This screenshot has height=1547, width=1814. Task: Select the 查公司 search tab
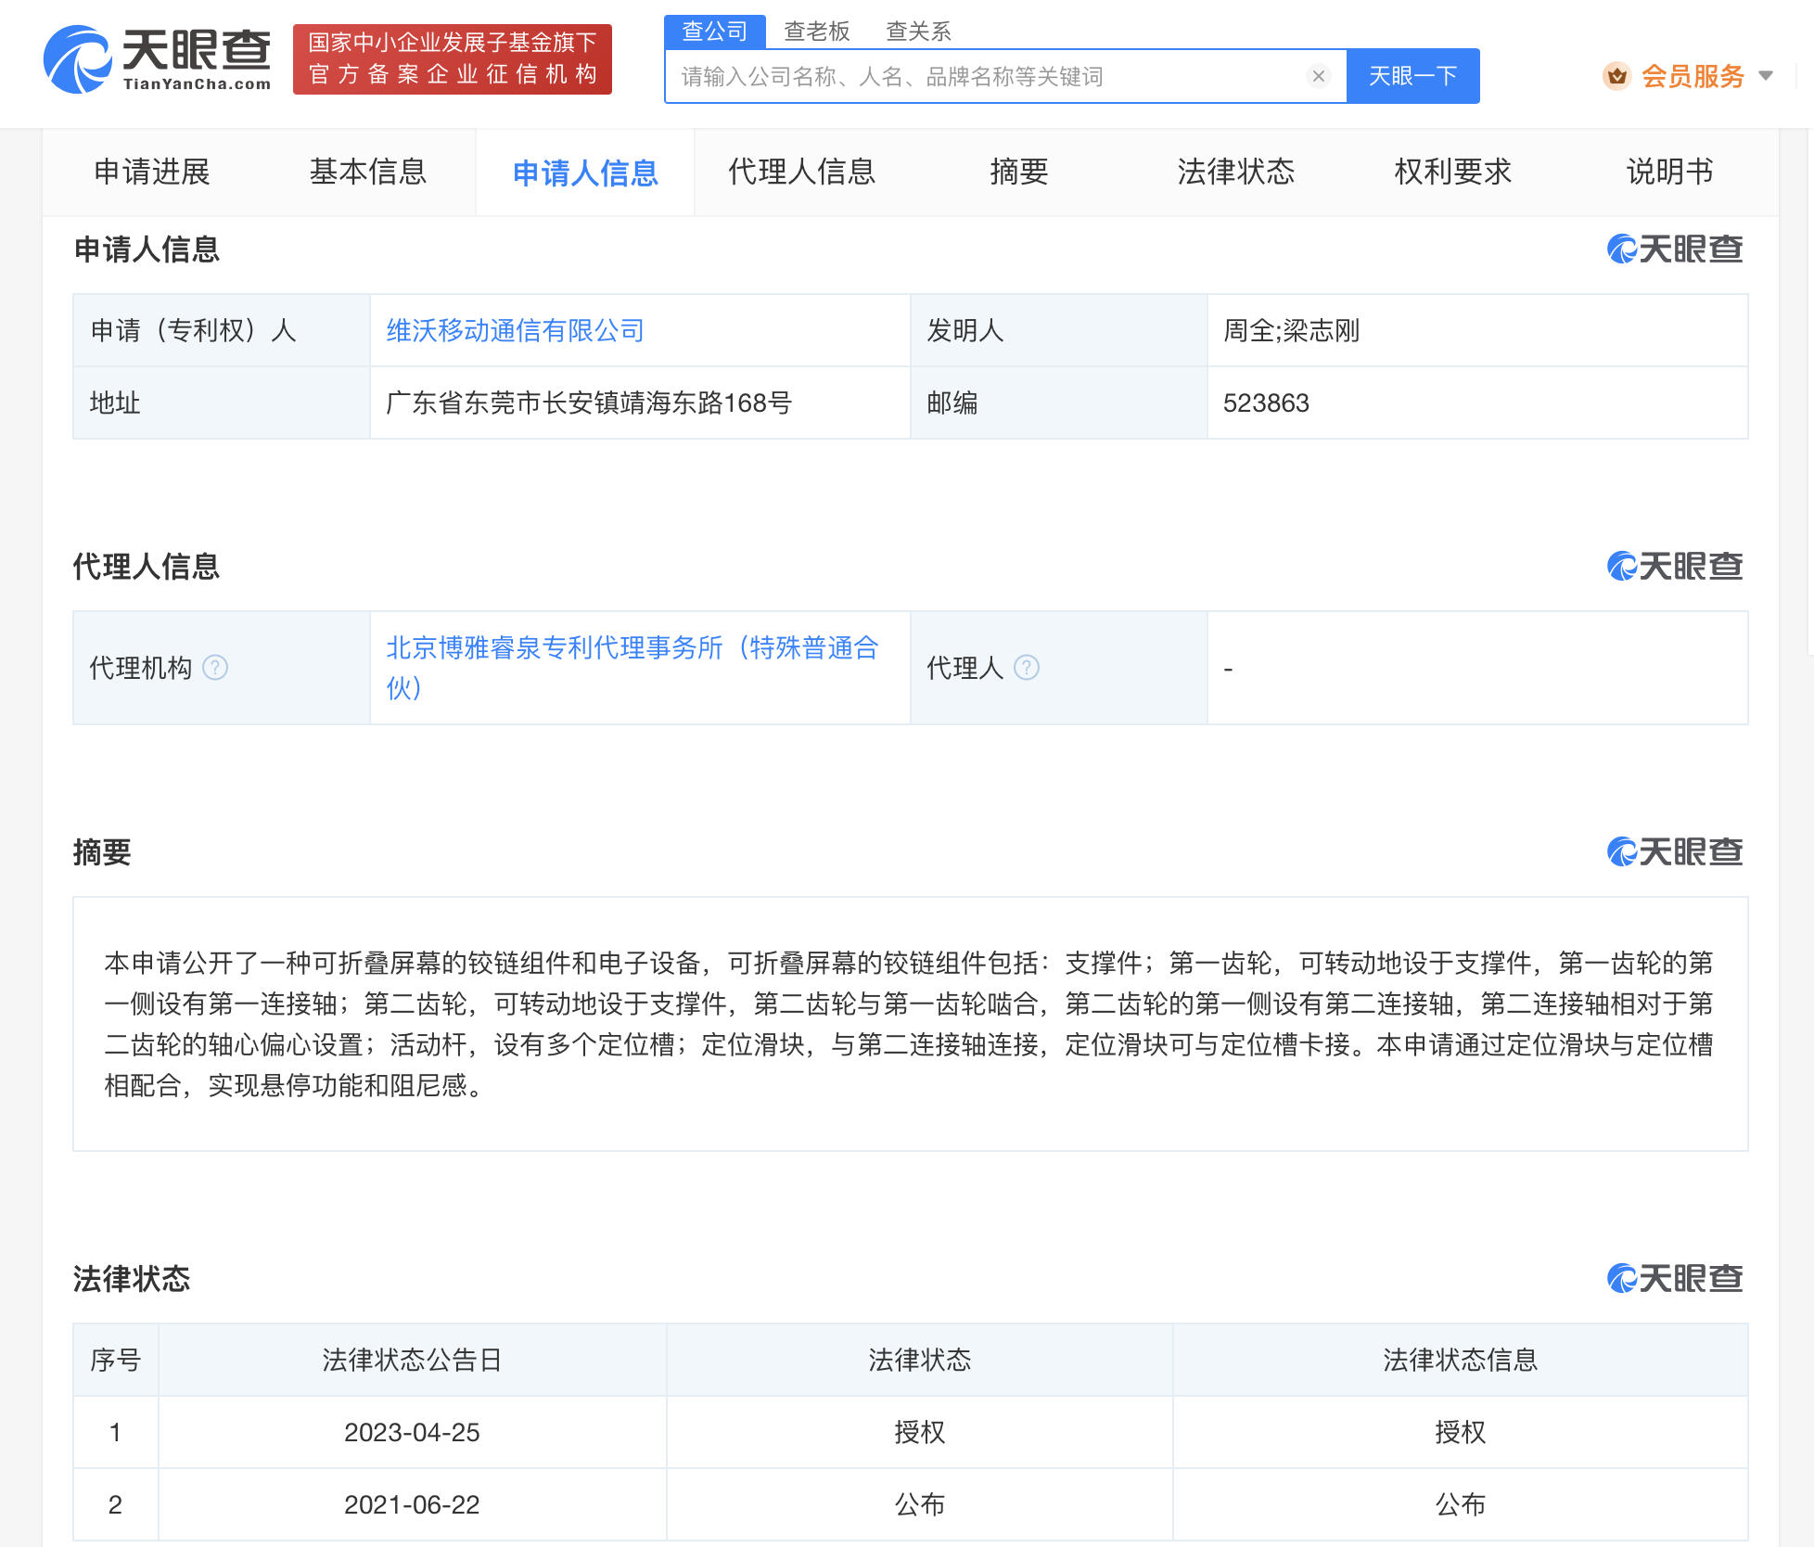714,32
